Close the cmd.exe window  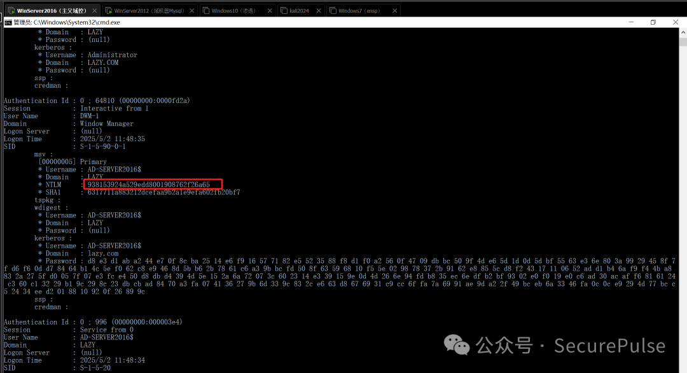(675, 22)
